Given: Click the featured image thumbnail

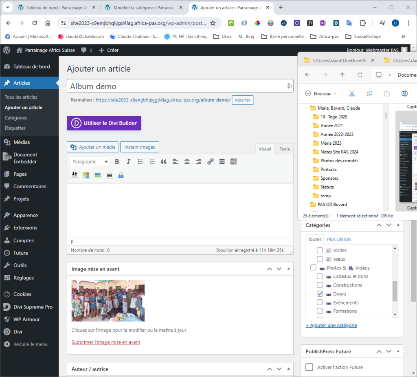Looking at the screenshot, I should coord(108,301).
